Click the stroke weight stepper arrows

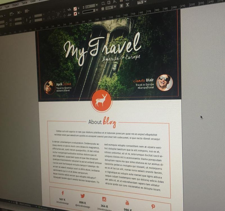tap(84, 7)
